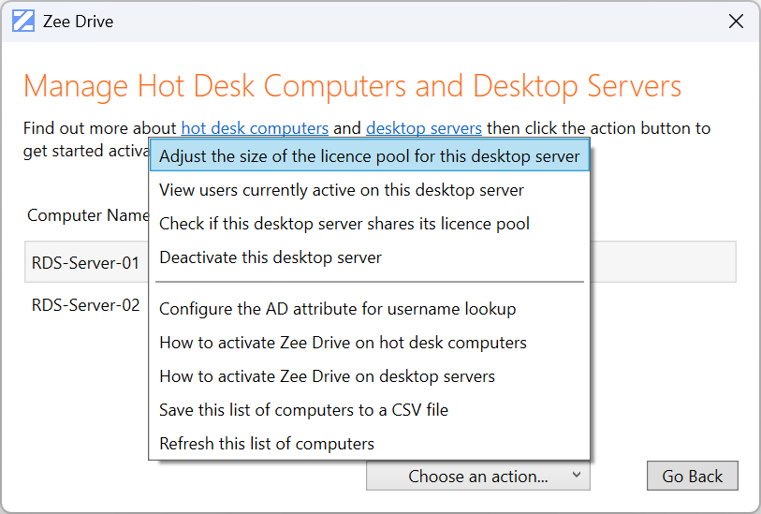
Task: Choose Deactivate this desktop server
Action: tap(271, 257)
